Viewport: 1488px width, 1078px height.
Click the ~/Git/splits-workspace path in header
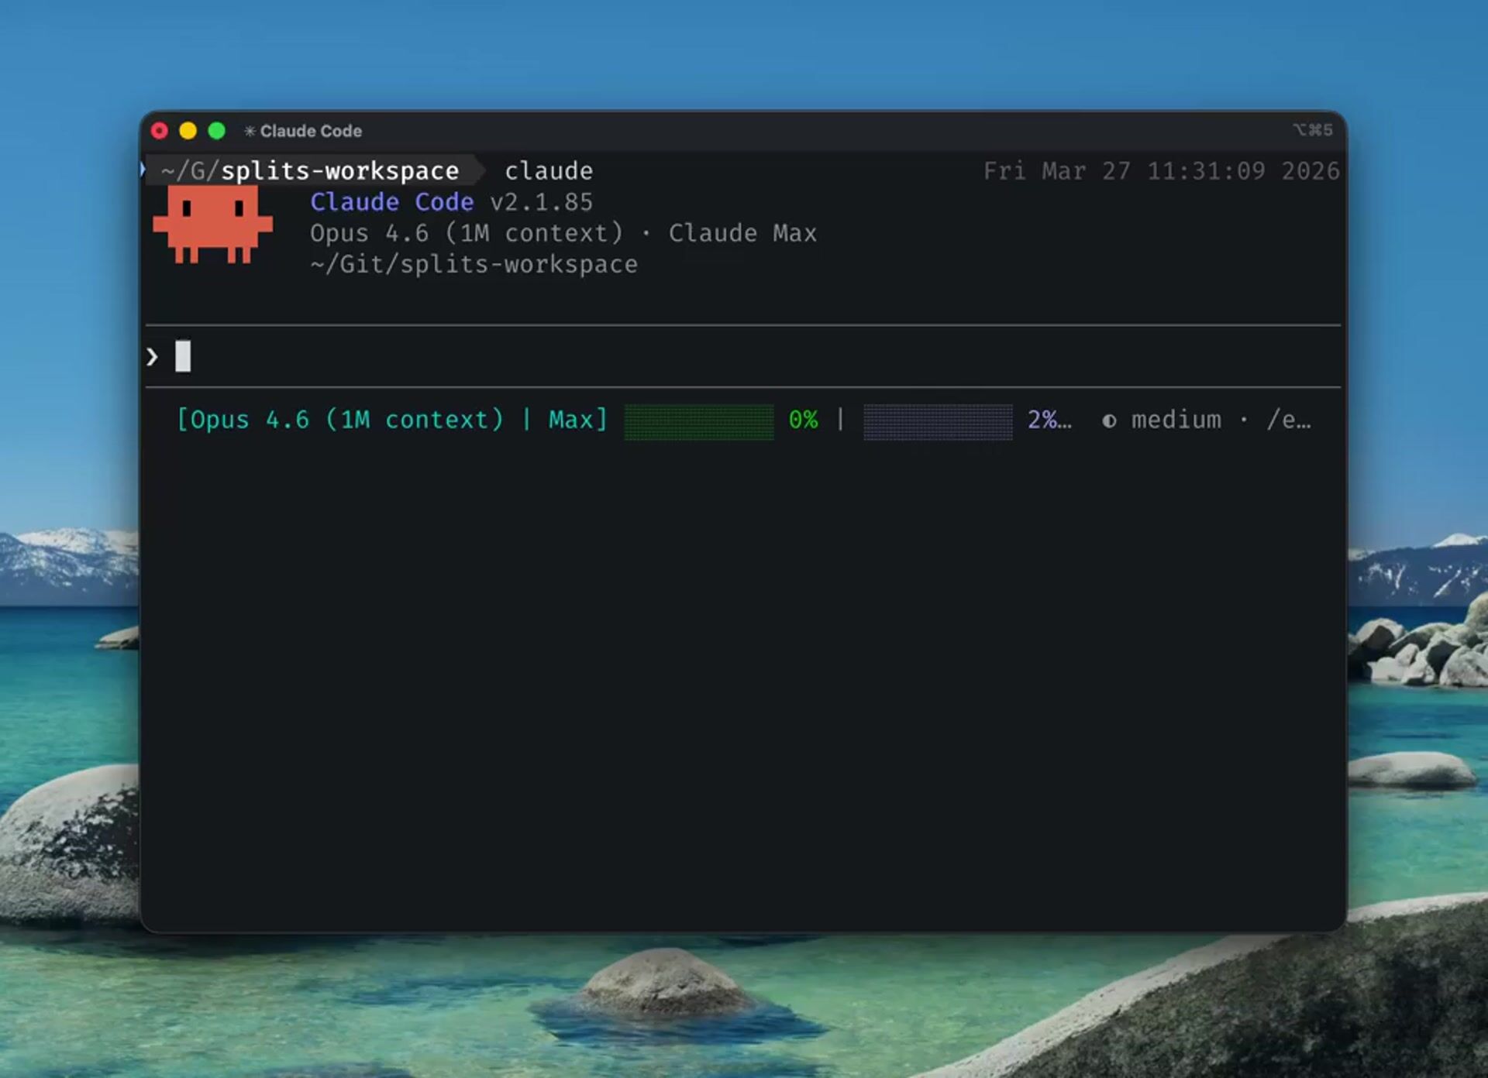point(474,265)
